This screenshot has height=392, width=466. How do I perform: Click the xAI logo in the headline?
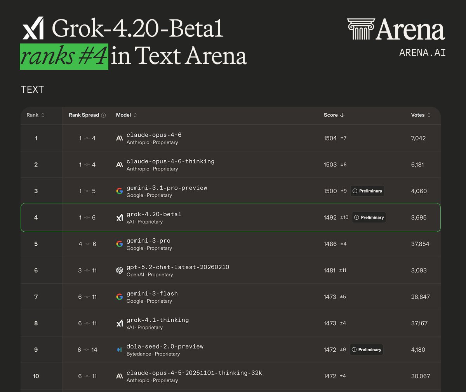[x=33, y=28]
